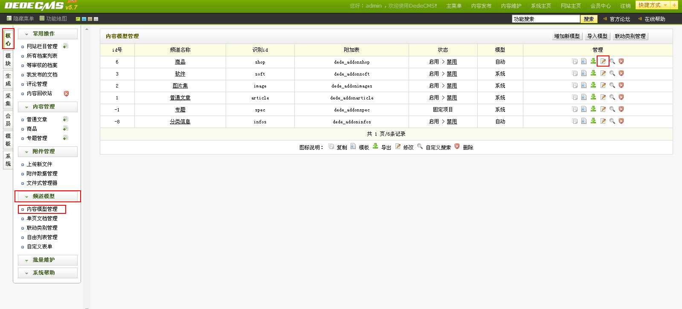Viewport: 682px width, 309px height.
Task: Open 单页文档管理 in the sidebar
Action: pos(42,219)
